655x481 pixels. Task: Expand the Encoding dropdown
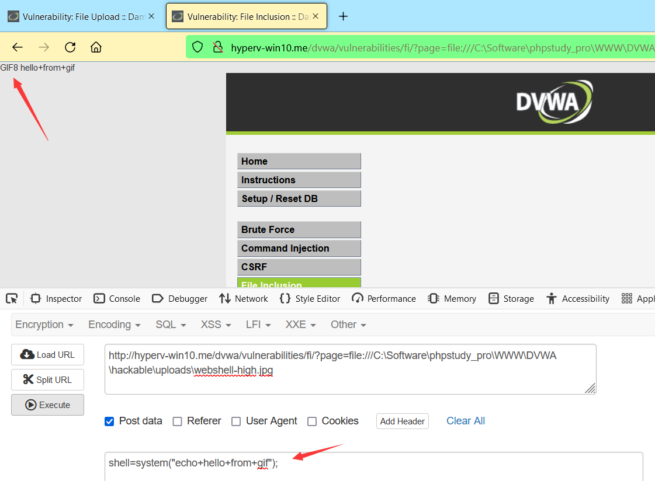(114, 325)
